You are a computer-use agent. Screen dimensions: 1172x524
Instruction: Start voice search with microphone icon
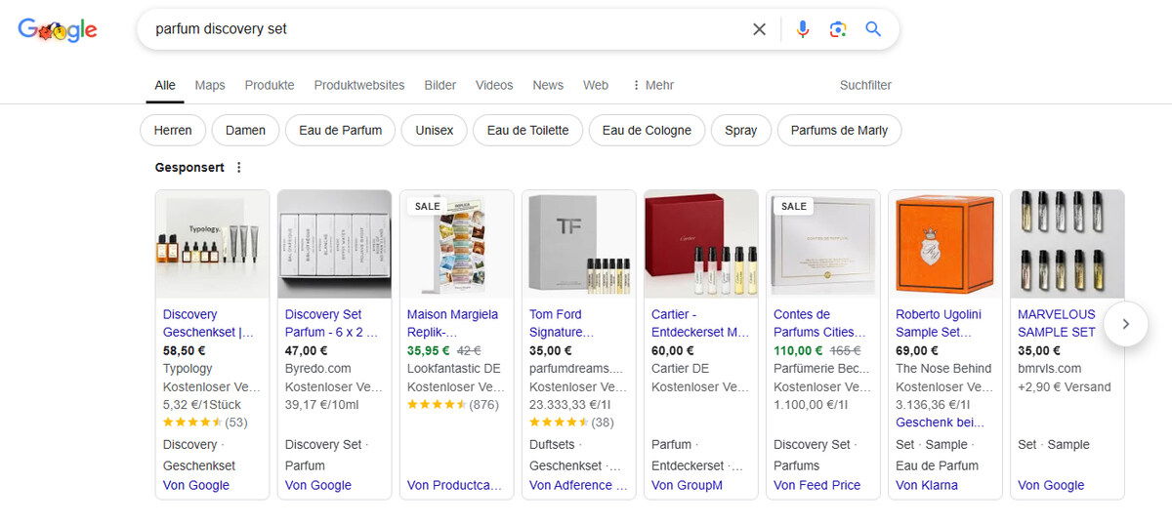click(803, 29)
